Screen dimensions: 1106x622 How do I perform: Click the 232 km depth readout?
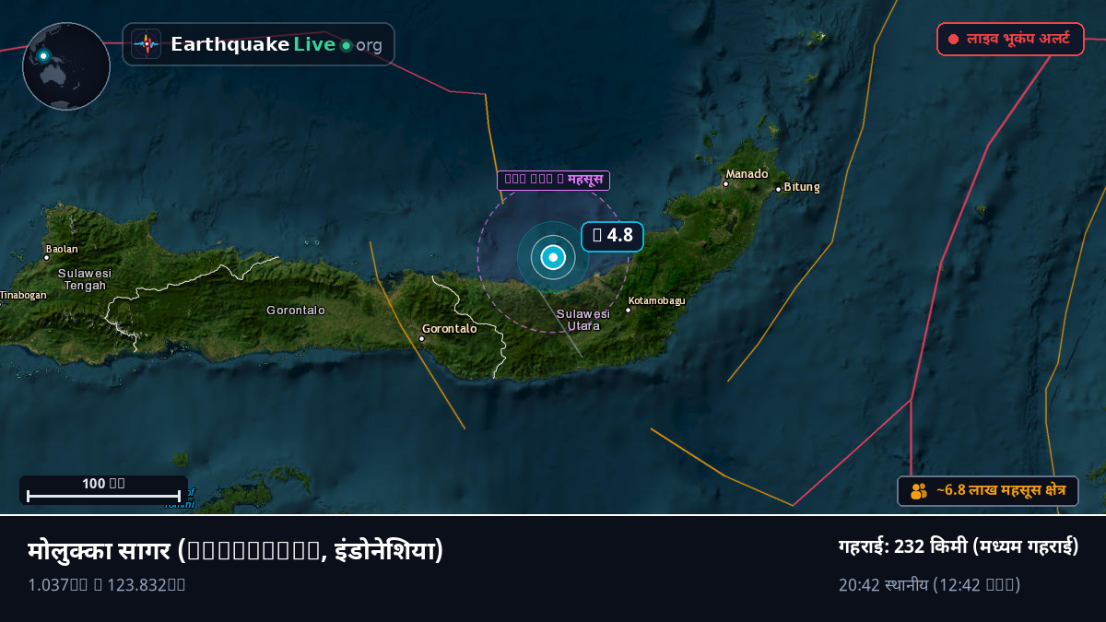tap(959, 546)
